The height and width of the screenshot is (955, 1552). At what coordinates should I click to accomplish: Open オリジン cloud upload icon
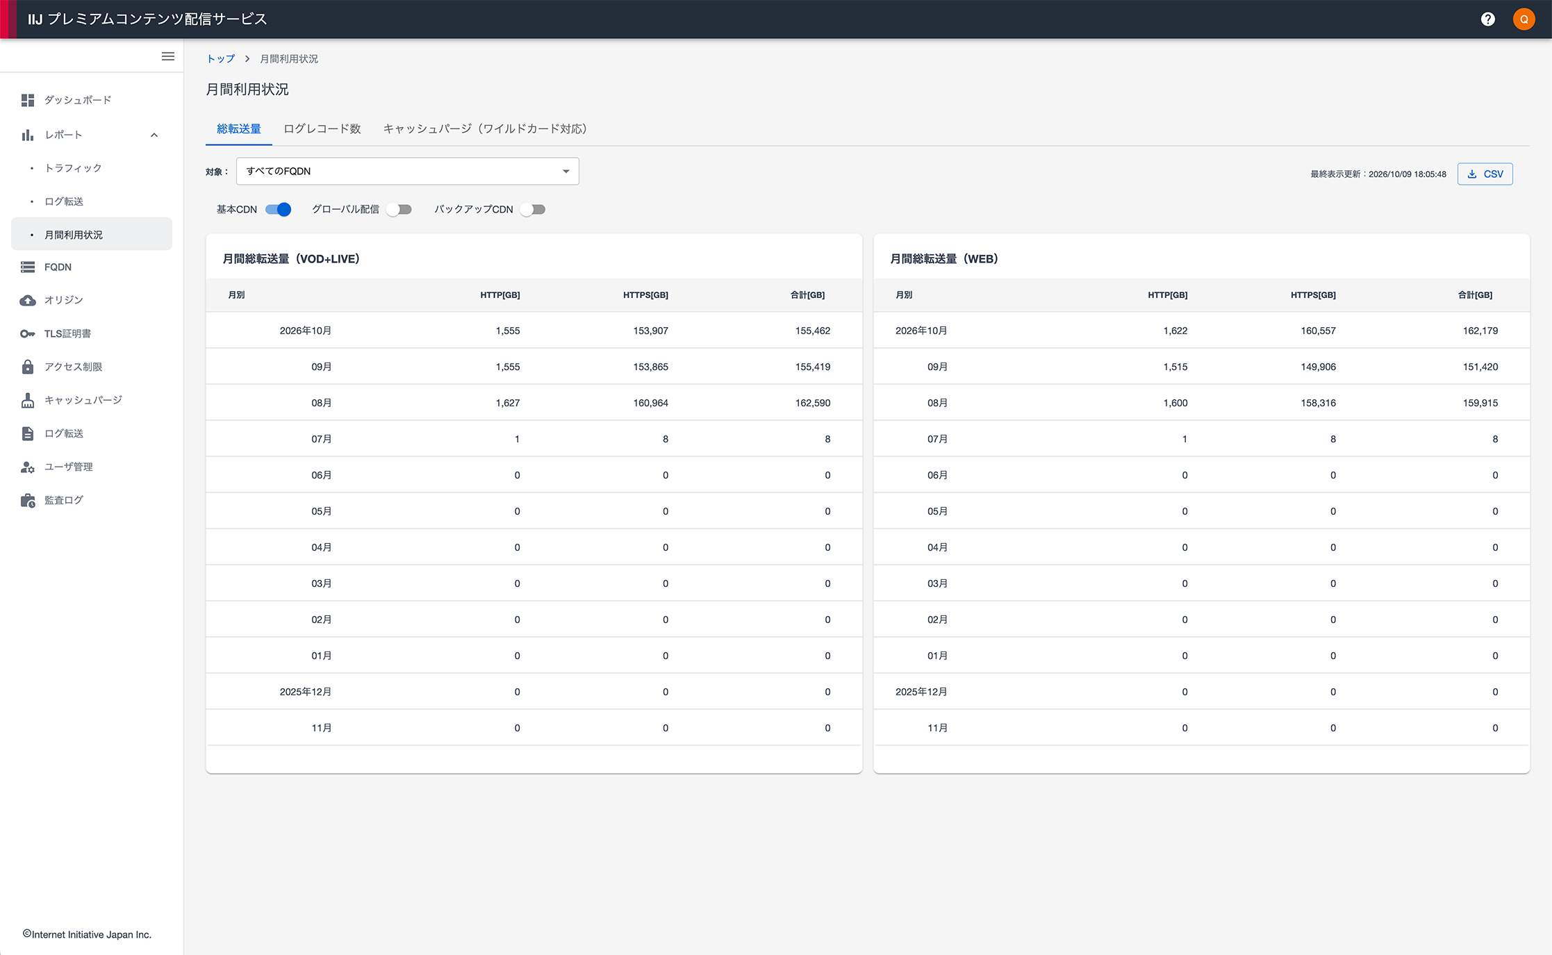click(x=28, y=300)
